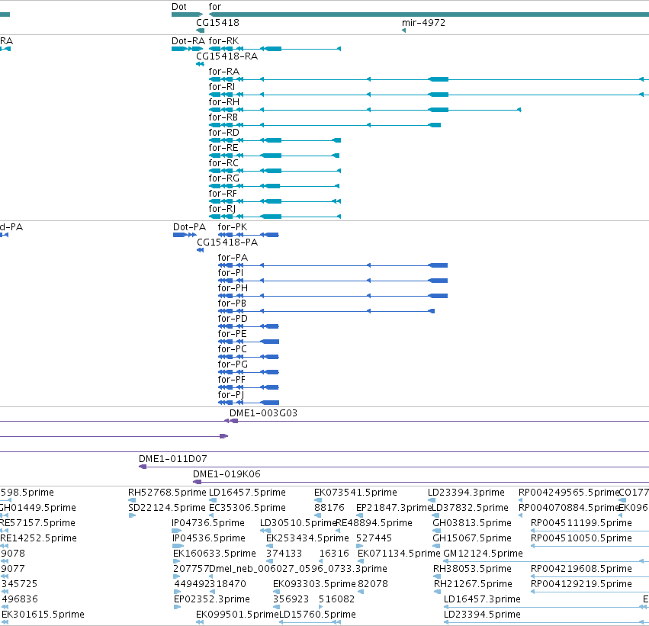Select transcript label CG15418-RA
Viewport: 649px width, 626px height.
tap(227, 56)
